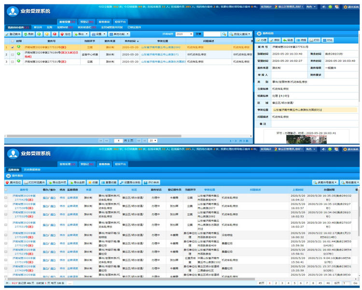The height and width of the screenshot is (290, 362).
Task: Tick the checkbox for case 济南城管2020字第276186号
Action: [13, 55]
